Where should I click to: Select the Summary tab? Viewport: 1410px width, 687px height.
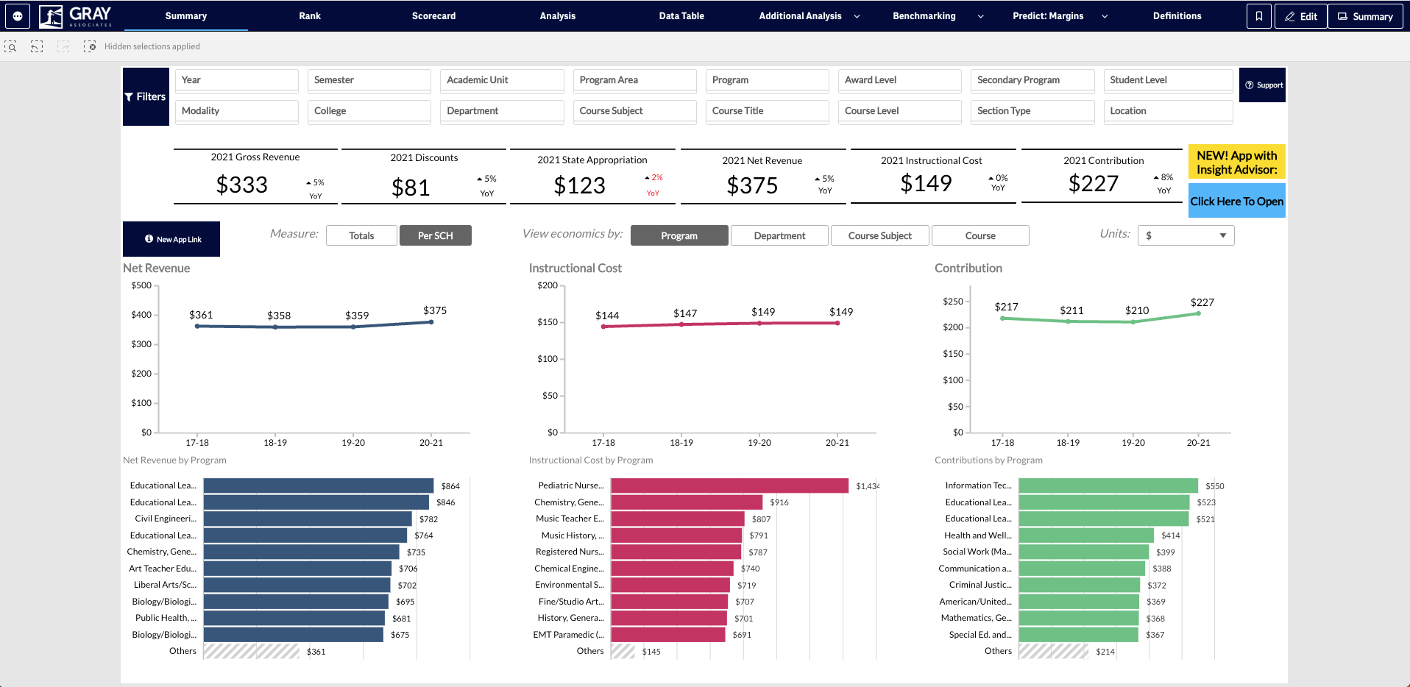(x=186, y=15)
